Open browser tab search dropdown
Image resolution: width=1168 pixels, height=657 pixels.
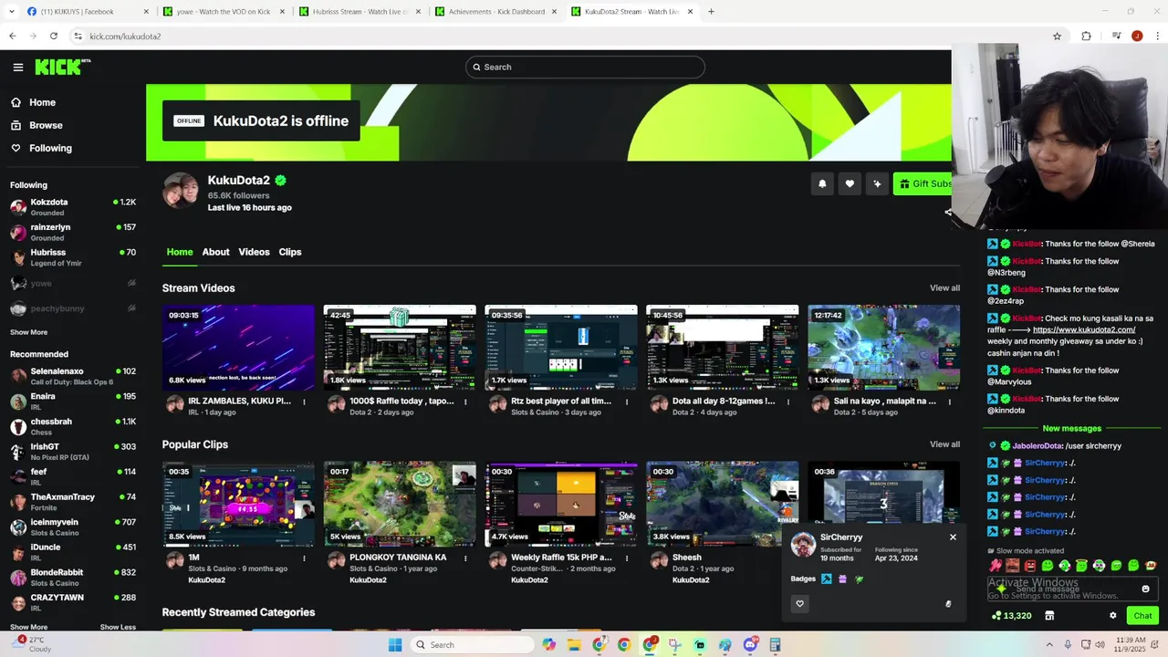click(x=13, y=12)
